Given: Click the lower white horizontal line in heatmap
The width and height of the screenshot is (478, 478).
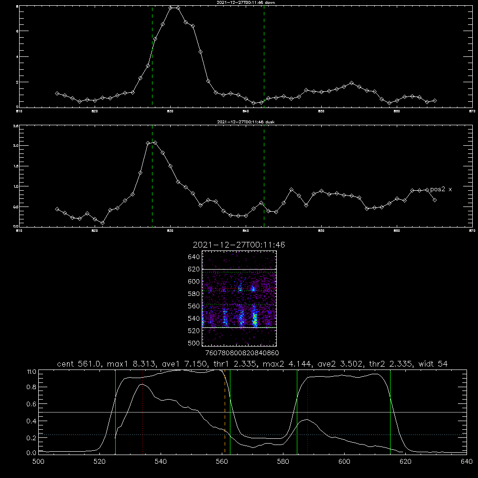Looking at the screenshot, I should [x=239, y=328].
